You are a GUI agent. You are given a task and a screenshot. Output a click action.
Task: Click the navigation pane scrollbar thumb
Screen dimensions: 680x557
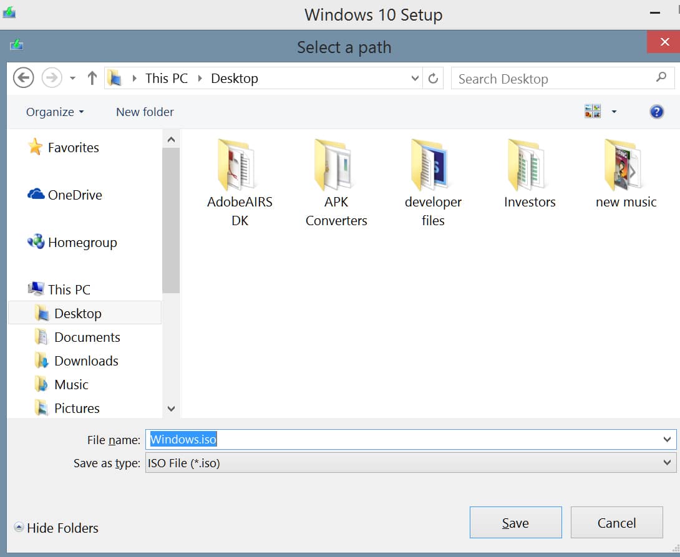click(x=172, y=221)
